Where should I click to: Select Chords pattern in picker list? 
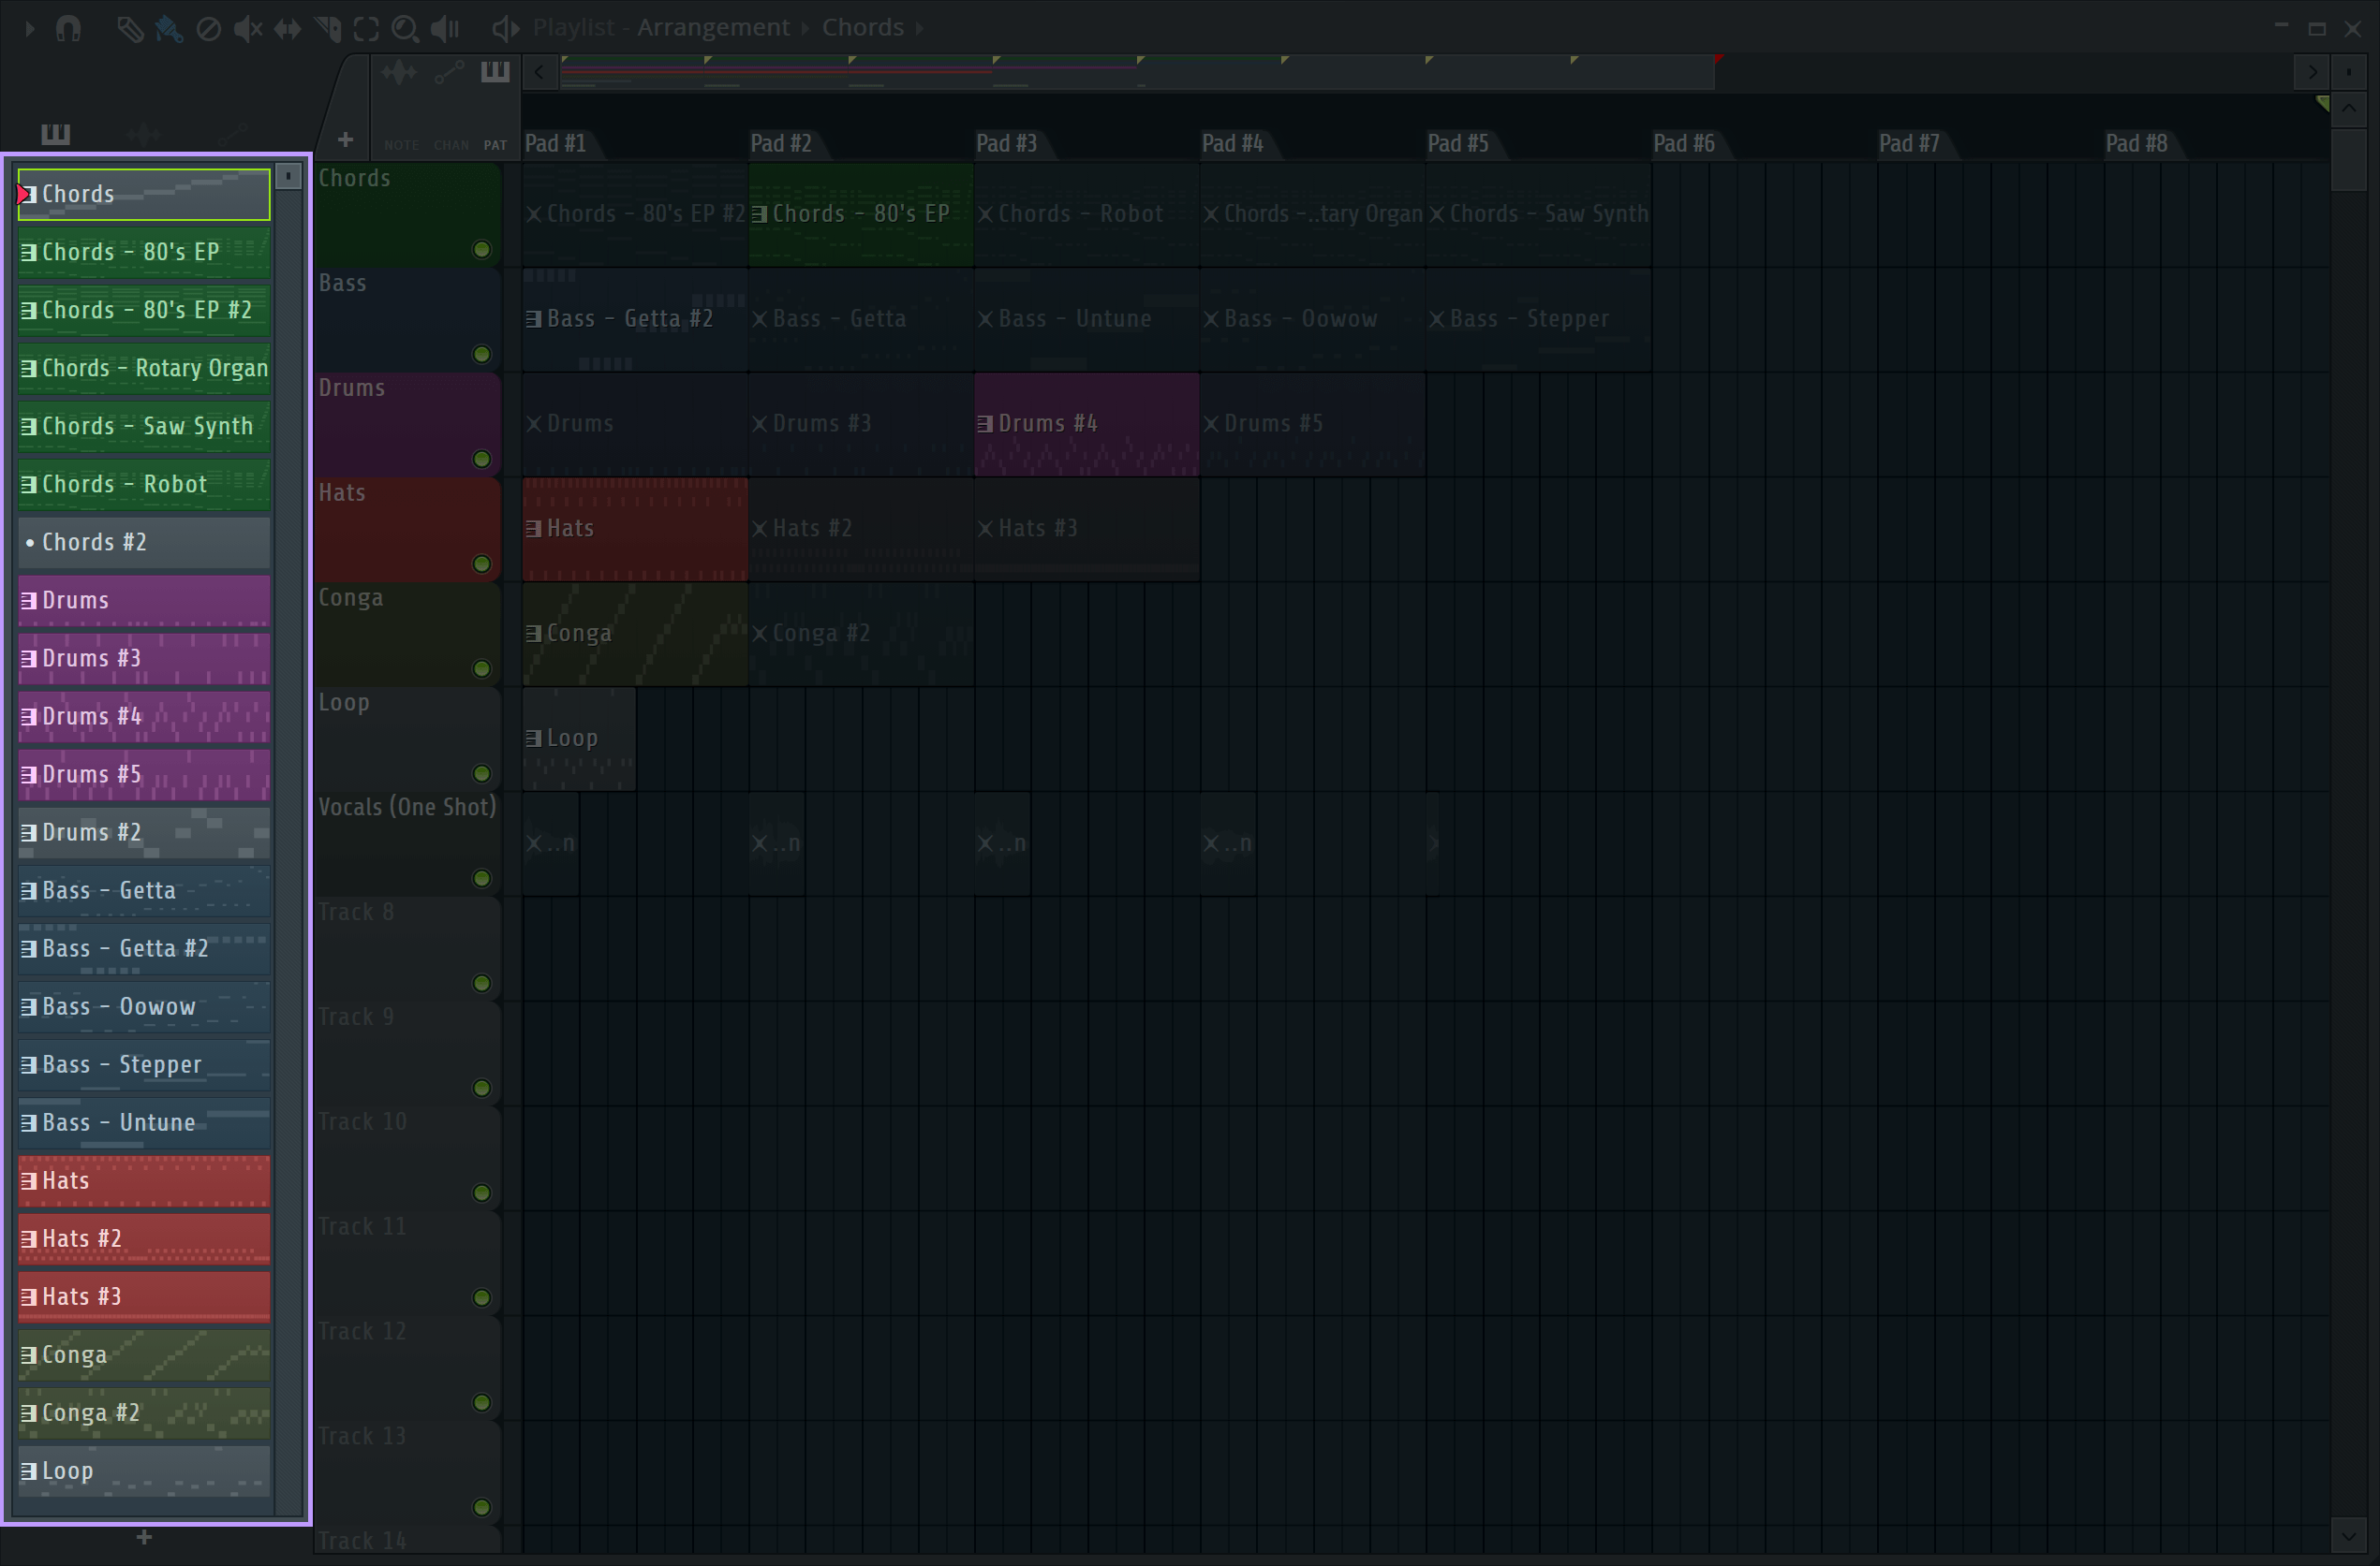(x=144, y=195)
